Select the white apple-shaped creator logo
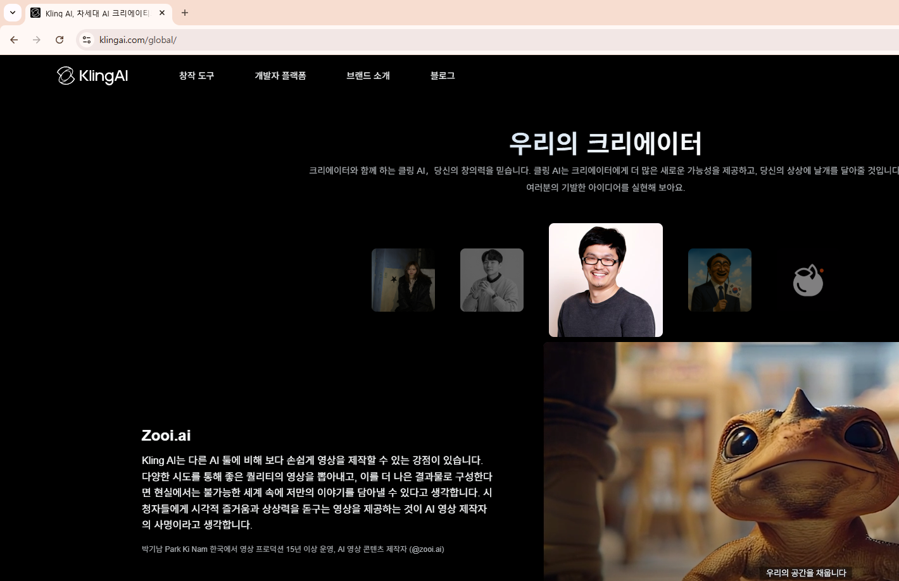Screen dimensions: 899x581 [808, 280]
